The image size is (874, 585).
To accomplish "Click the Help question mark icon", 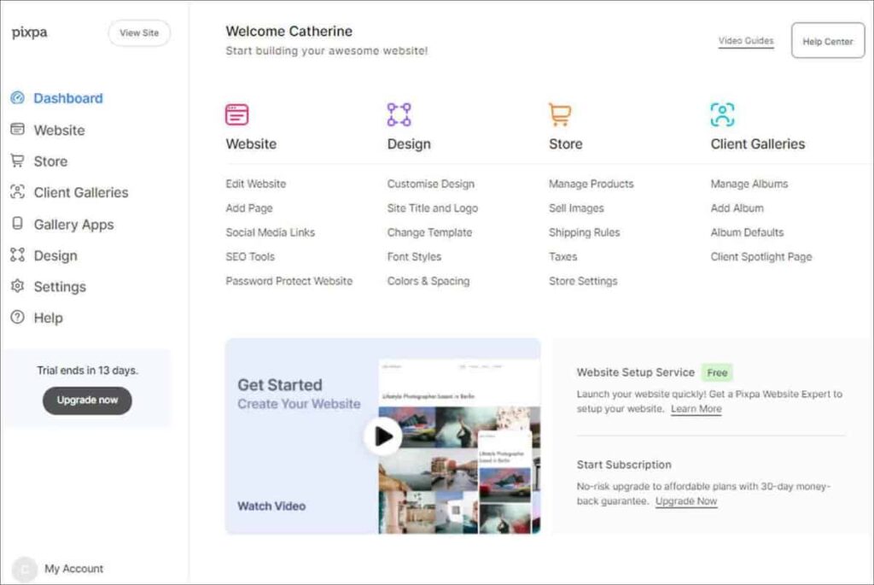I will pyautogui.click(x=19, y=317).
